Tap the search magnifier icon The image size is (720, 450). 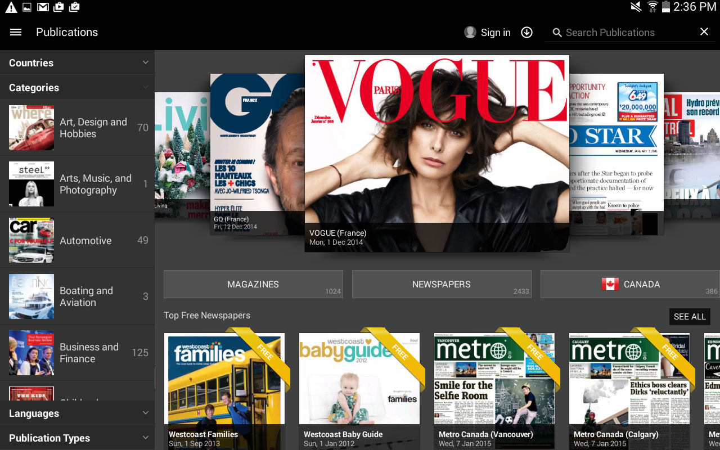[x=557, y=33]
